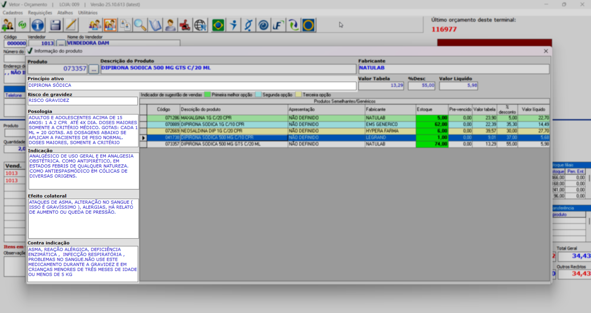The image size is (591, 313).
Task: Open the Cadastros menu
Action: (x=13, y=13)
